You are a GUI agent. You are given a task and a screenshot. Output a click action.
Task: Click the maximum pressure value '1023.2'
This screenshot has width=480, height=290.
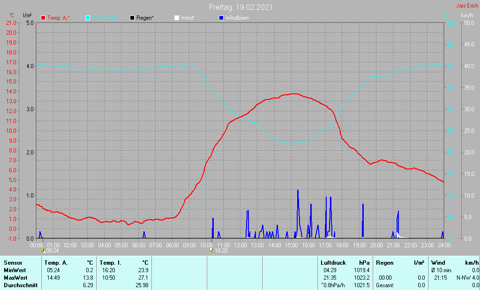[x=362, y=278]
